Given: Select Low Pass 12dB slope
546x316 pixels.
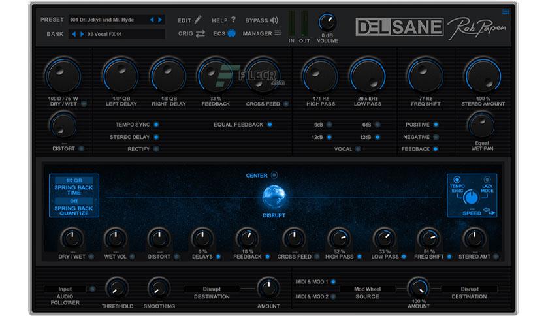Looking at the screenshot, I should click(x=377, y=137).
